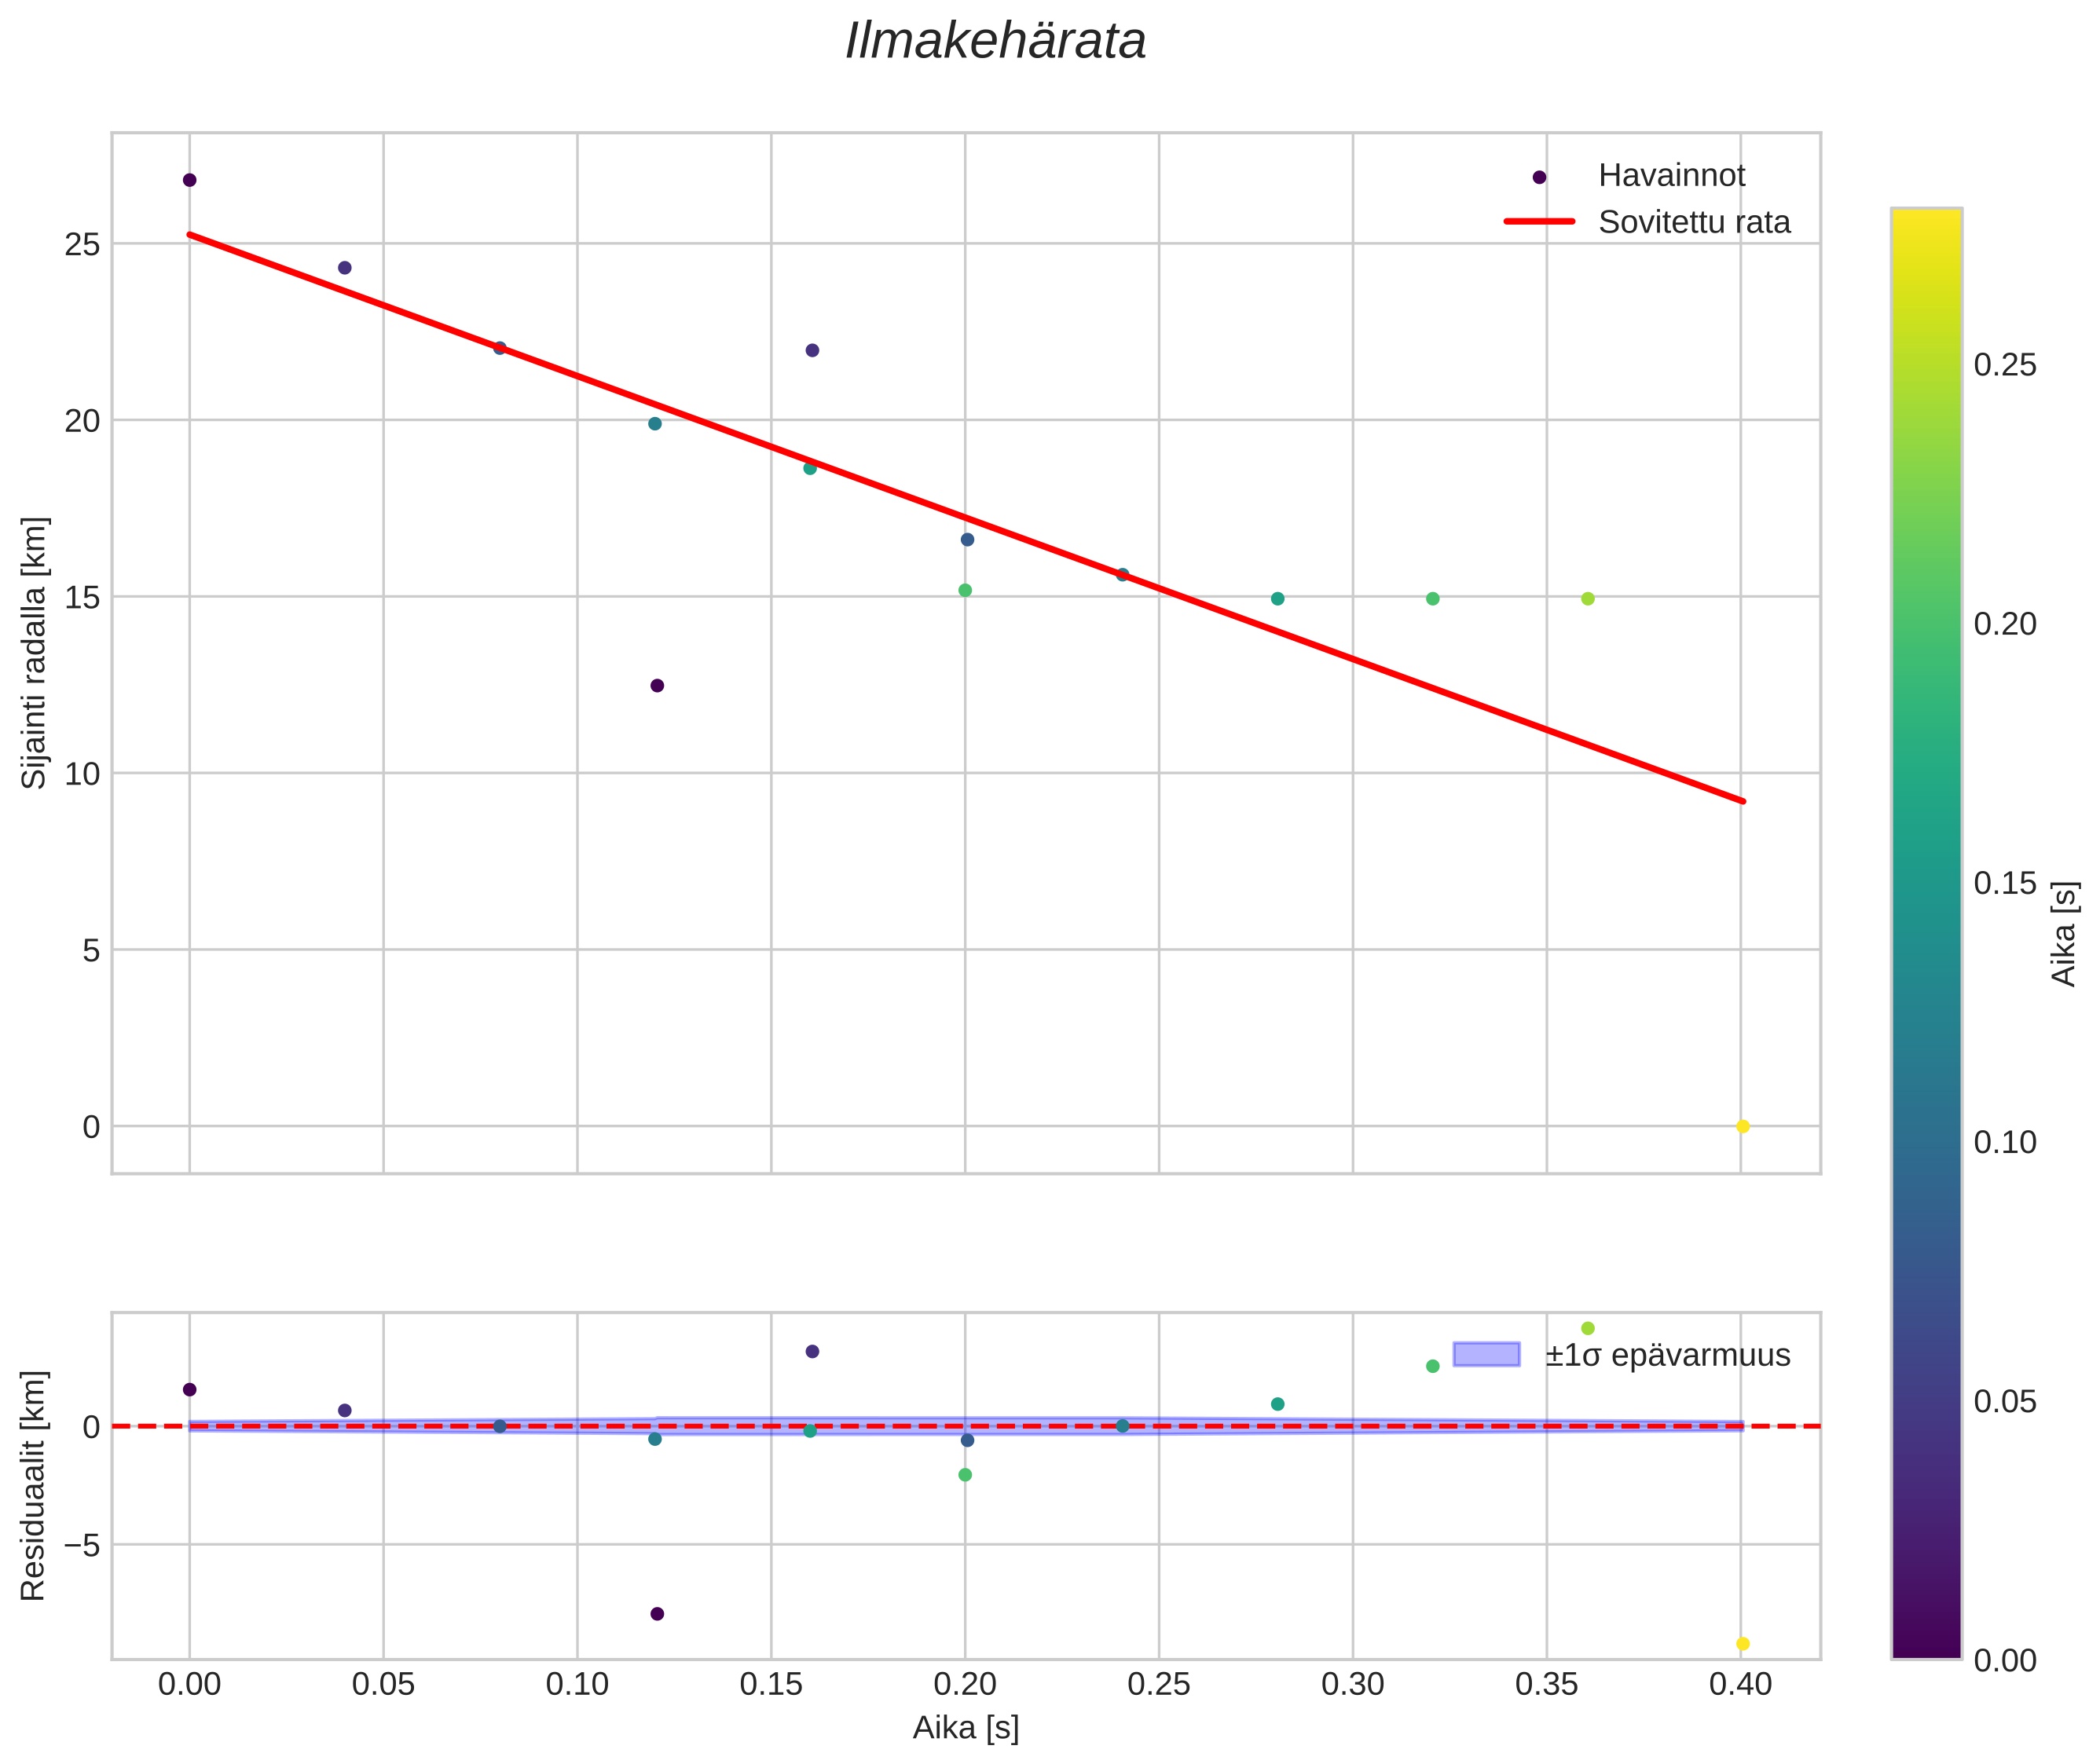
Task: Click the Aika [s] colorbar label
Action: (x=2063, y=933)
